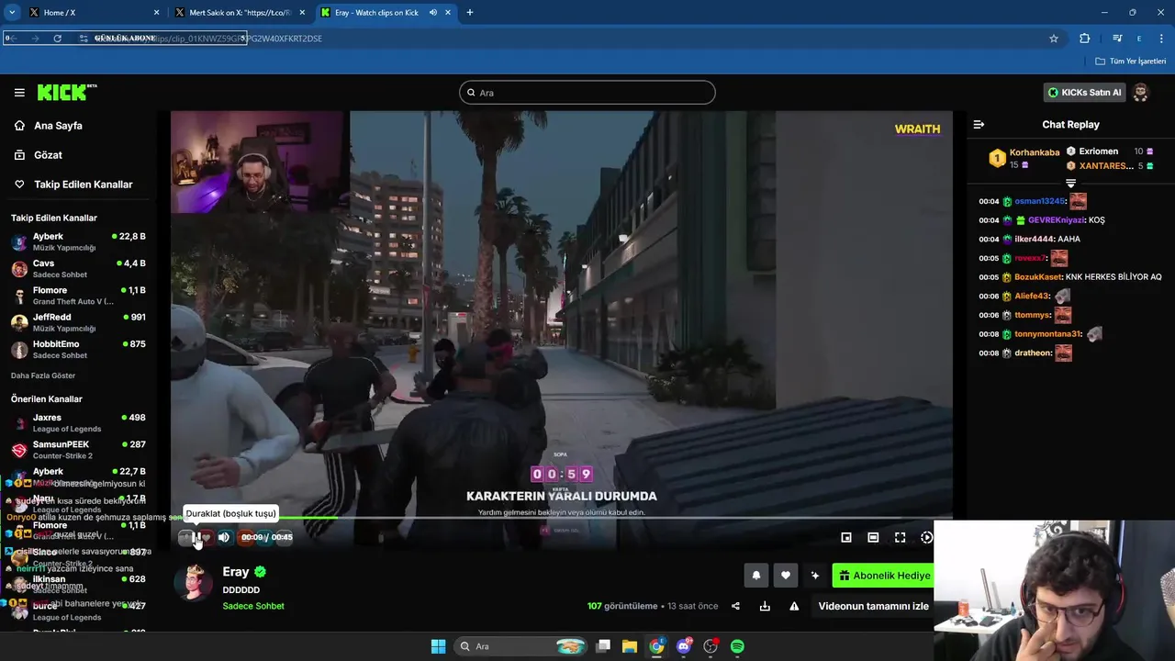Click 'Videonun tamamını izle' button
The width and height of the screenshot is (1175, 661).
873,606
